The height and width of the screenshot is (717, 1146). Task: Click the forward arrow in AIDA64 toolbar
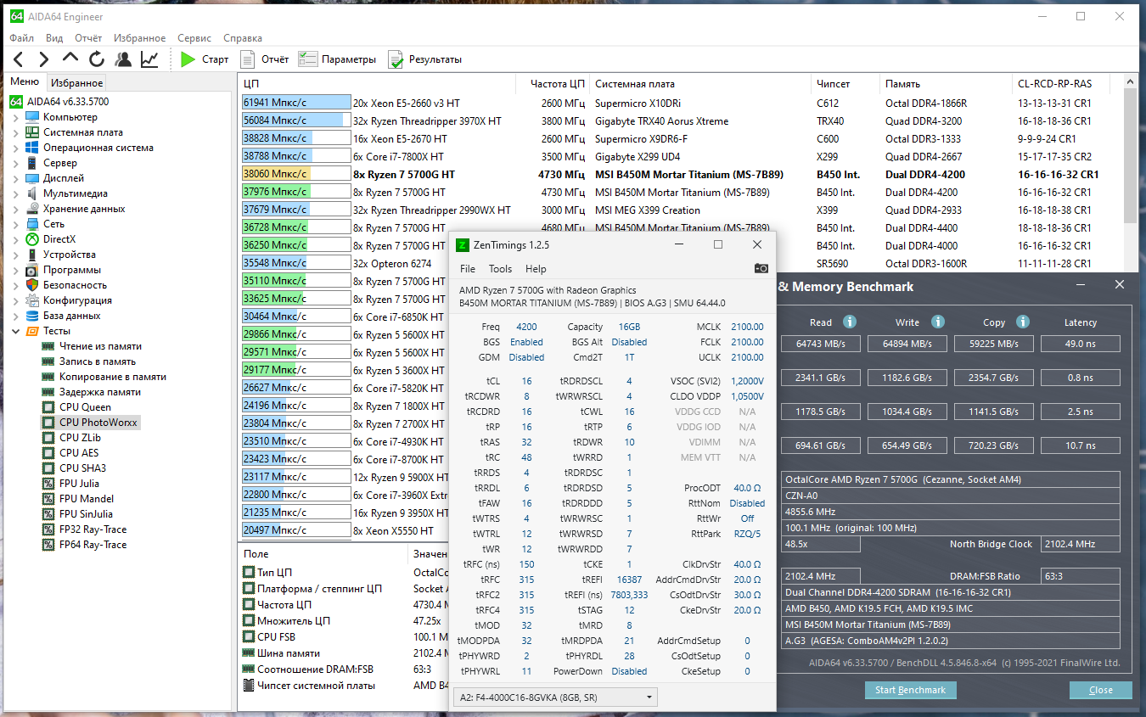tap(44, 59)
